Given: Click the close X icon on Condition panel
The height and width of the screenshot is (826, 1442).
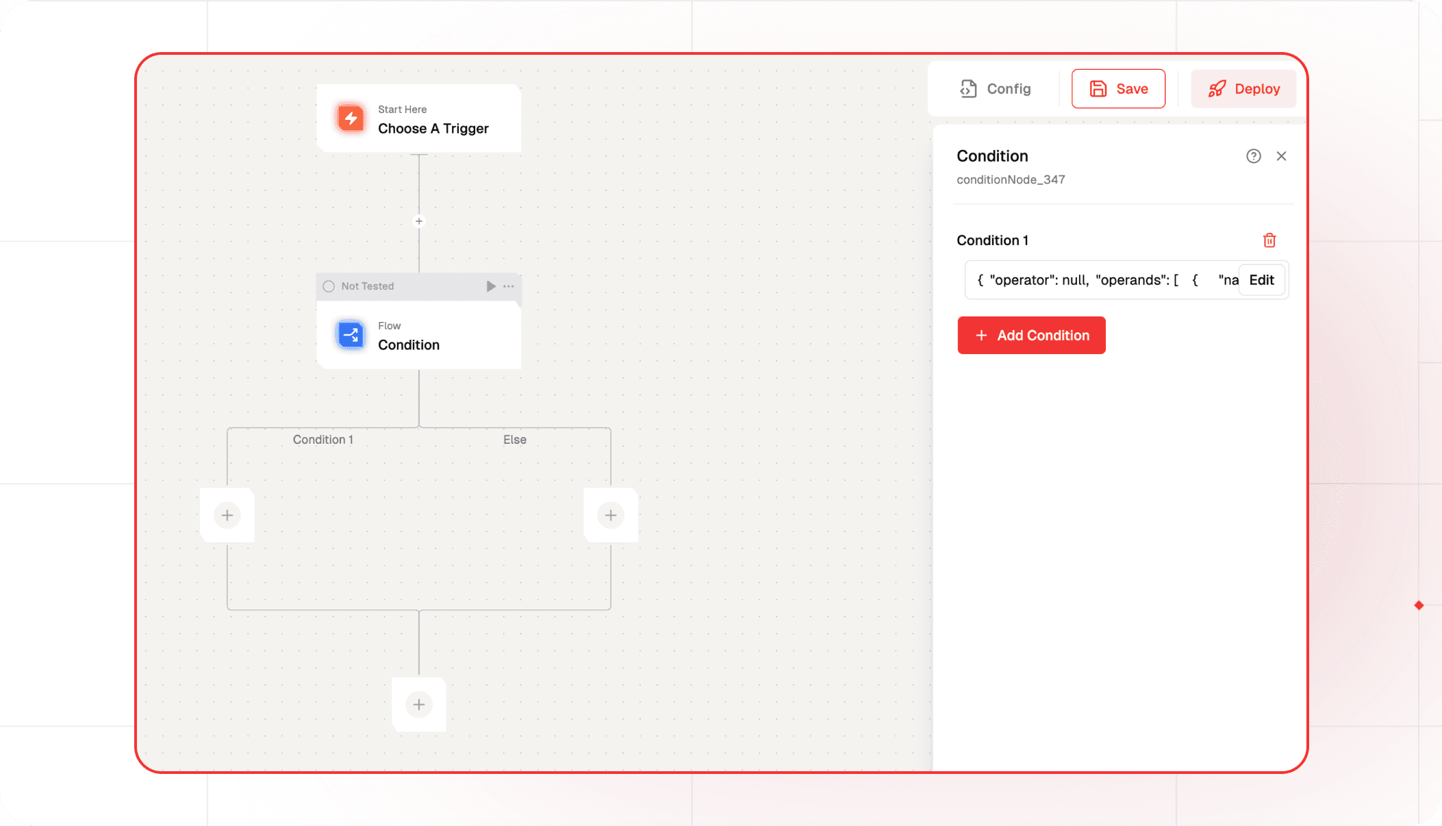Looking at the screenshot, I should pos(1282,156).
